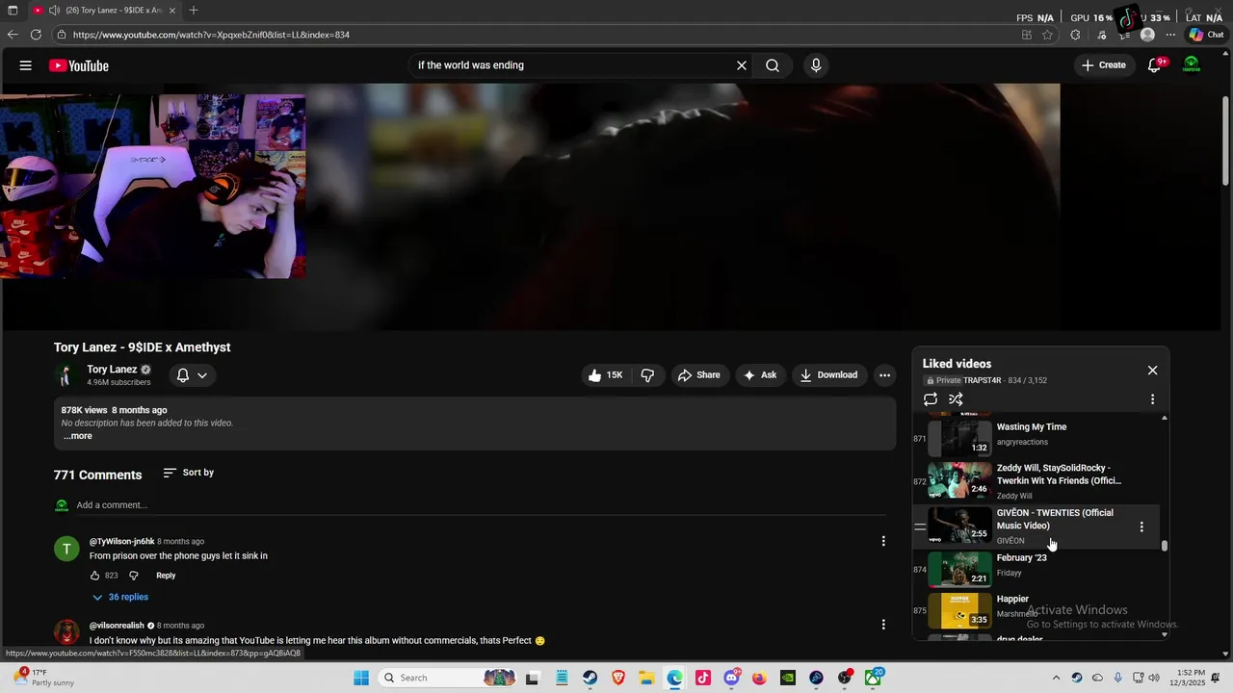Toggle Tory Lanez notification bell dropdown
The width and height of the screenshot is (1233, 693).
point(192,375)
